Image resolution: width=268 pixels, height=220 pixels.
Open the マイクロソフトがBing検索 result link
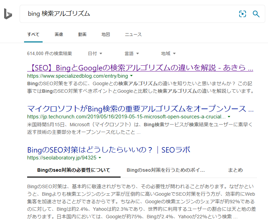140,109
